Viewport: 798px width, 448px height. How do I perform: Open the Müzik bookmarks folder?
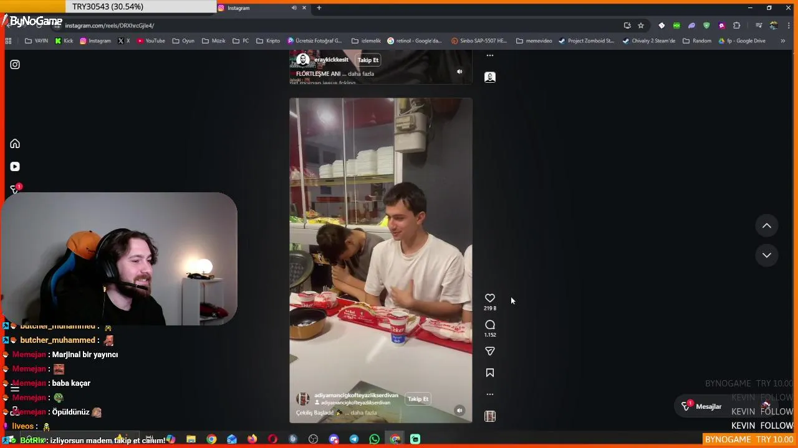pos(214,41)
